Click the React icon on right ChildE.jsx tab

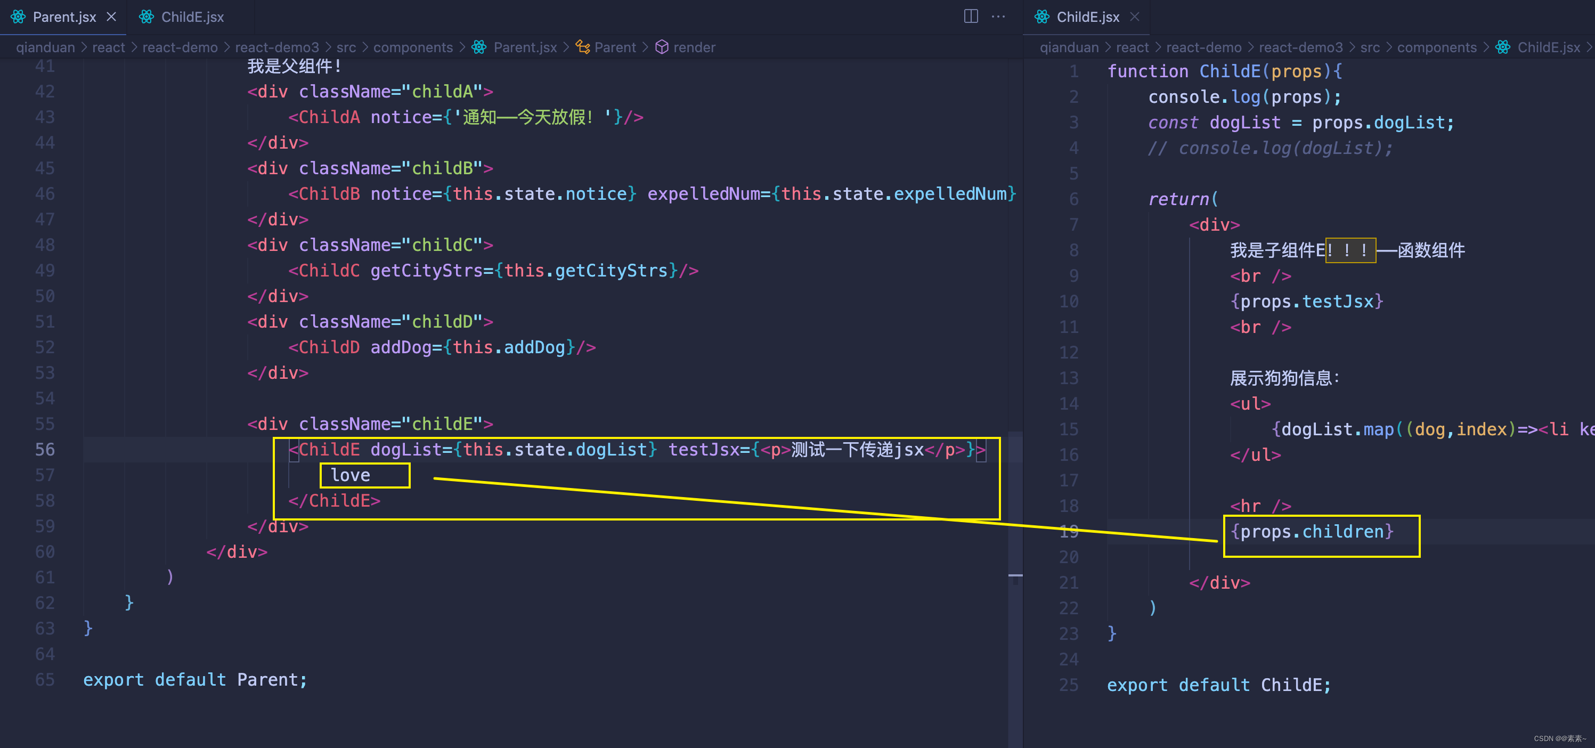click(x=1042, y=17)
